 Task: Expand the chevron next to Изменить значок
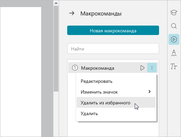click(x=150, y=92)
